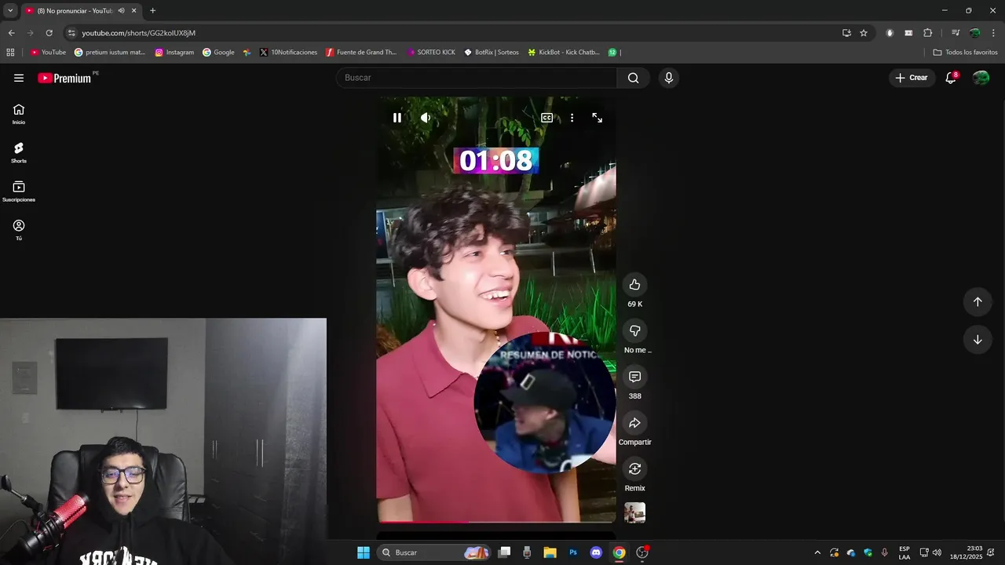Open the 10Notificaciones X bookmark
Viewport: 1005px width, 565px height.
[288, 53]
